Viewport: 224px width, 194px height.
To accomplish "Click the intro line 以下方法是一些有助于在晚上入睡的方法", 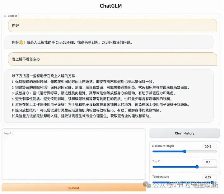I will [x=44, y=76].
